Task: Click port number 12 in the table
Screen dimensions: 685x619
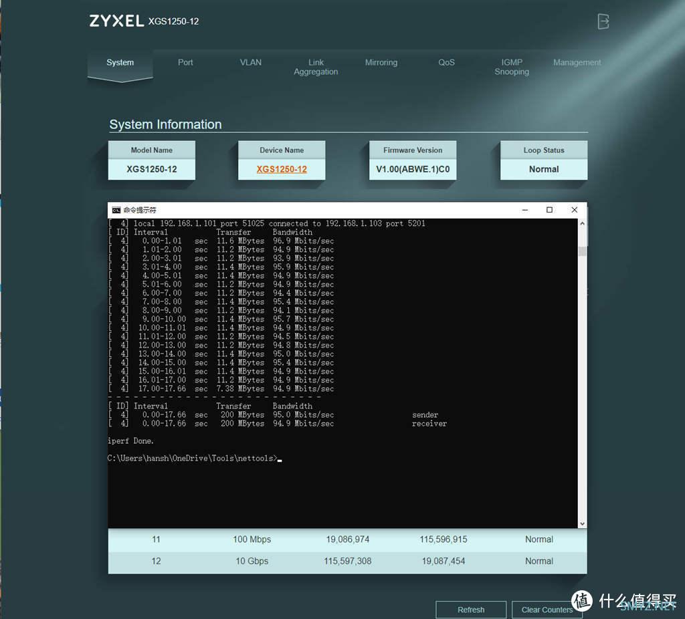Action: point(156,562)
